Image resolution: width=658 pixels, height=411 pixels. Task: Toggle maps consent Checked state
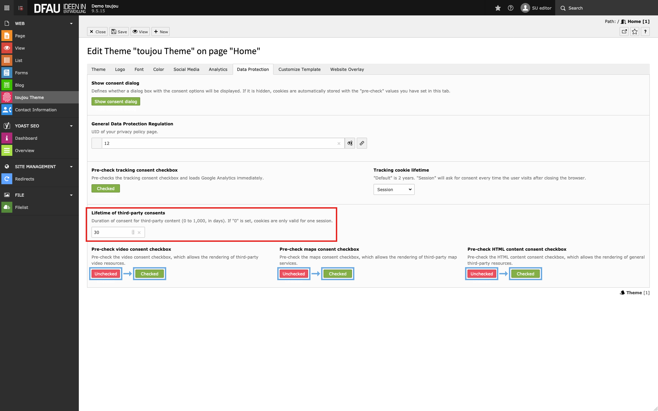(x=337, y=274)
